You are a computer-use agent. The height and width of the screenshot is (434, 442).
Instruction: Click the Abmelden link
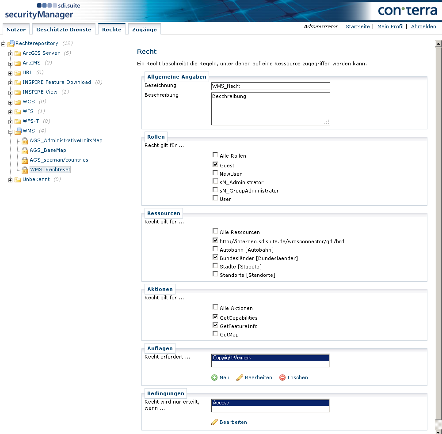[x=423, y=26]
